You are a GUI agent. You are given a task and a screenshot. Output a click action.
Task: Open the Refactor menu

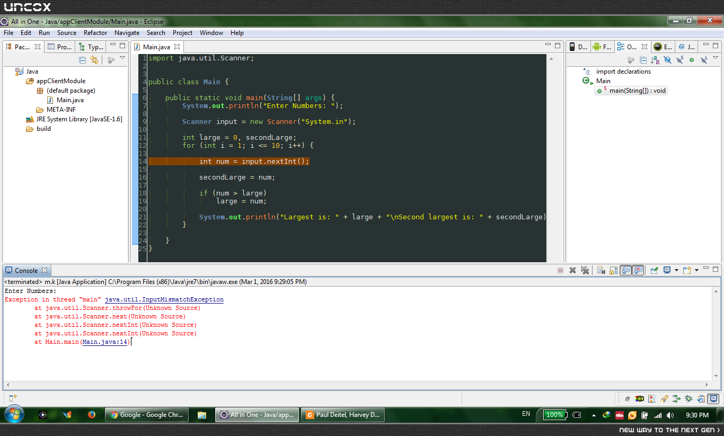tap(95, 33)
